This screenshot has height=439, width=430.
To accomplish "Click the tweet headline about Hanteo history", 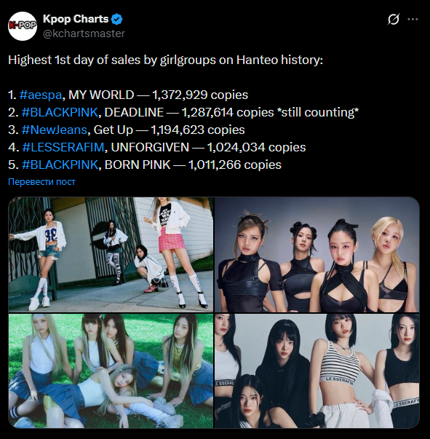I will pyautogui.click(x=166, y=60).
